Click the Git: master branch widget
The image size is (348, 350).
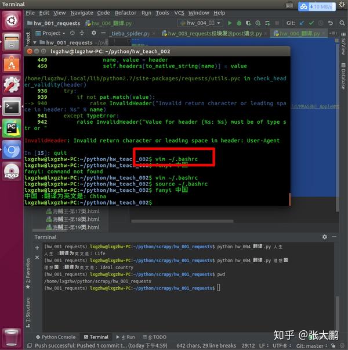coord(311,345)
